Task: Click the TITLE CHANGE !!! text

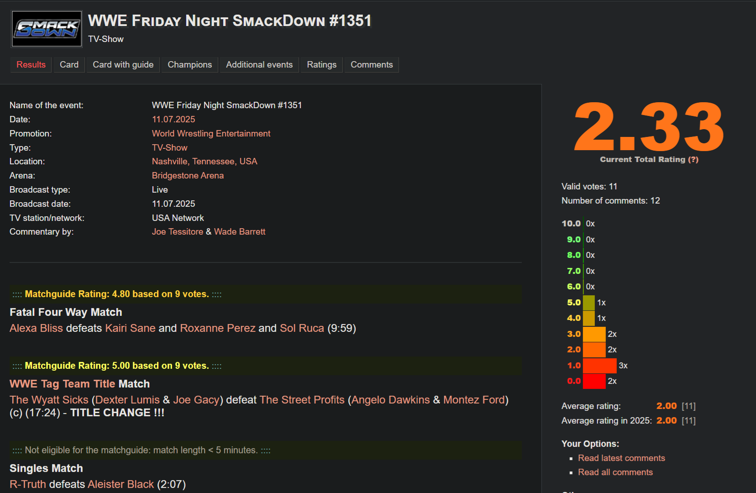Action: 117,413
